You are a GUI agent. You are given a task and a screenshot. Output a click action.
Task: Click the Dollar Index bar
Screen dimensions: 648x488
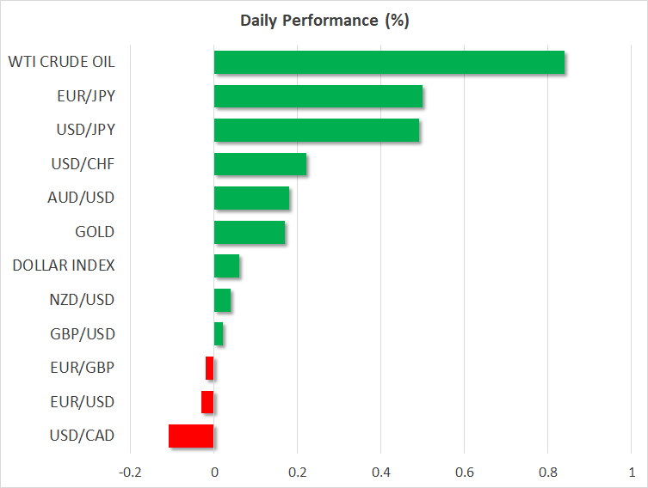[226, 266]
